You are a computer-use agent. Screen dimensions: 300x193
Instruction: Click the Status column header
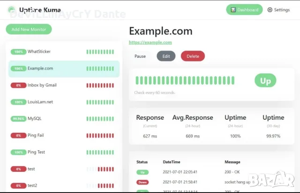click(142, 162)
